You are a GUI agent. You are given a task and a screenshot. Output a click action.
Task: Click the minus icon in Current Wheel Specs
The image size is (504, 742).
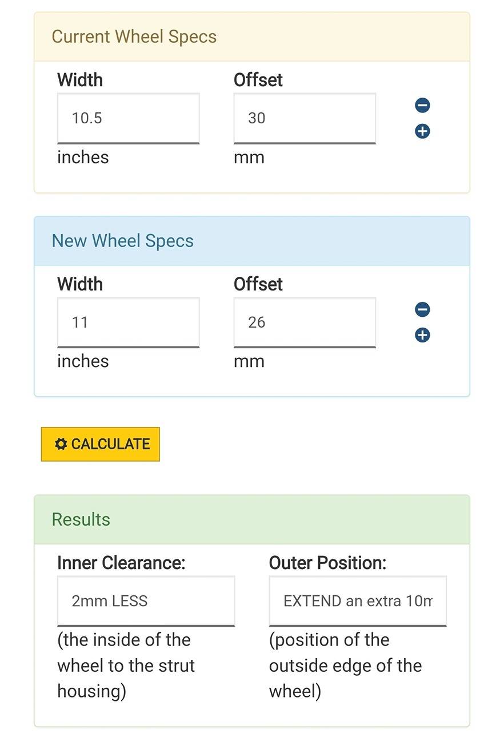[x=422, y=106]
